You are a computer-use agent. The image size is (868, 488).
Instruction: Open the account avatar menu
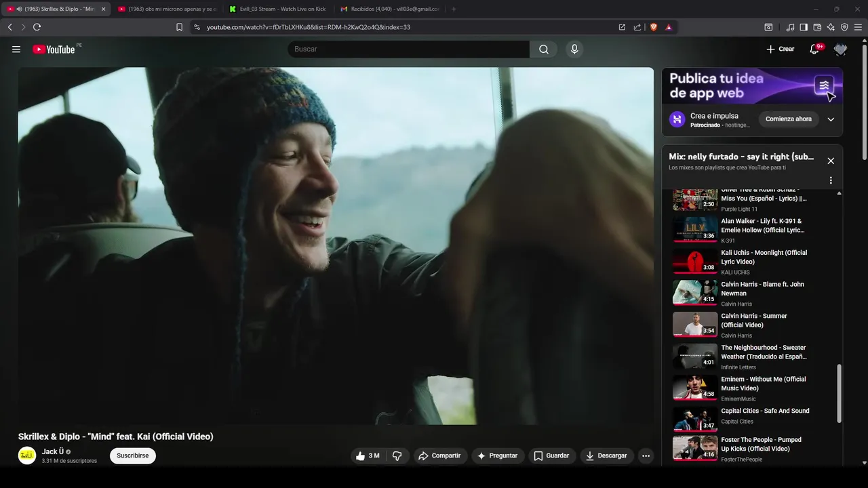point(841,49)
